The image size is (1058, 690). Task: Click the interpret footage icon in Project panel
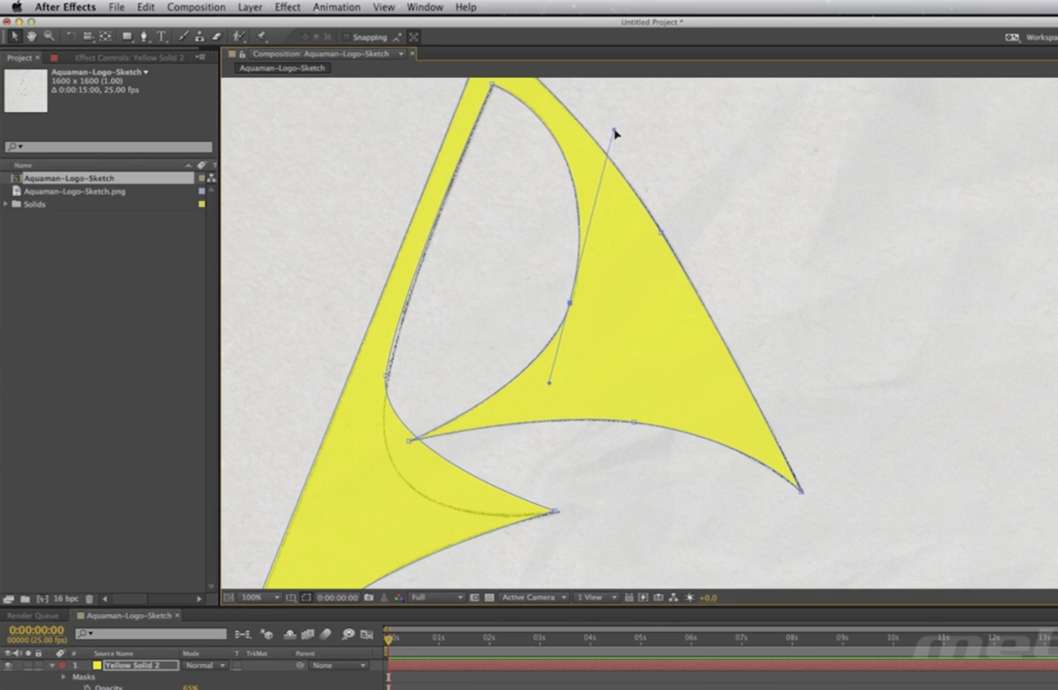(8, 599)
